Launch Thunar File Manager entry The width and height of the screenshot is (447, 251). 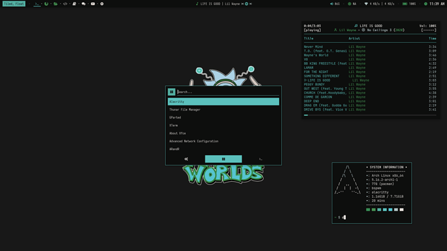click(x=223, y=109)
